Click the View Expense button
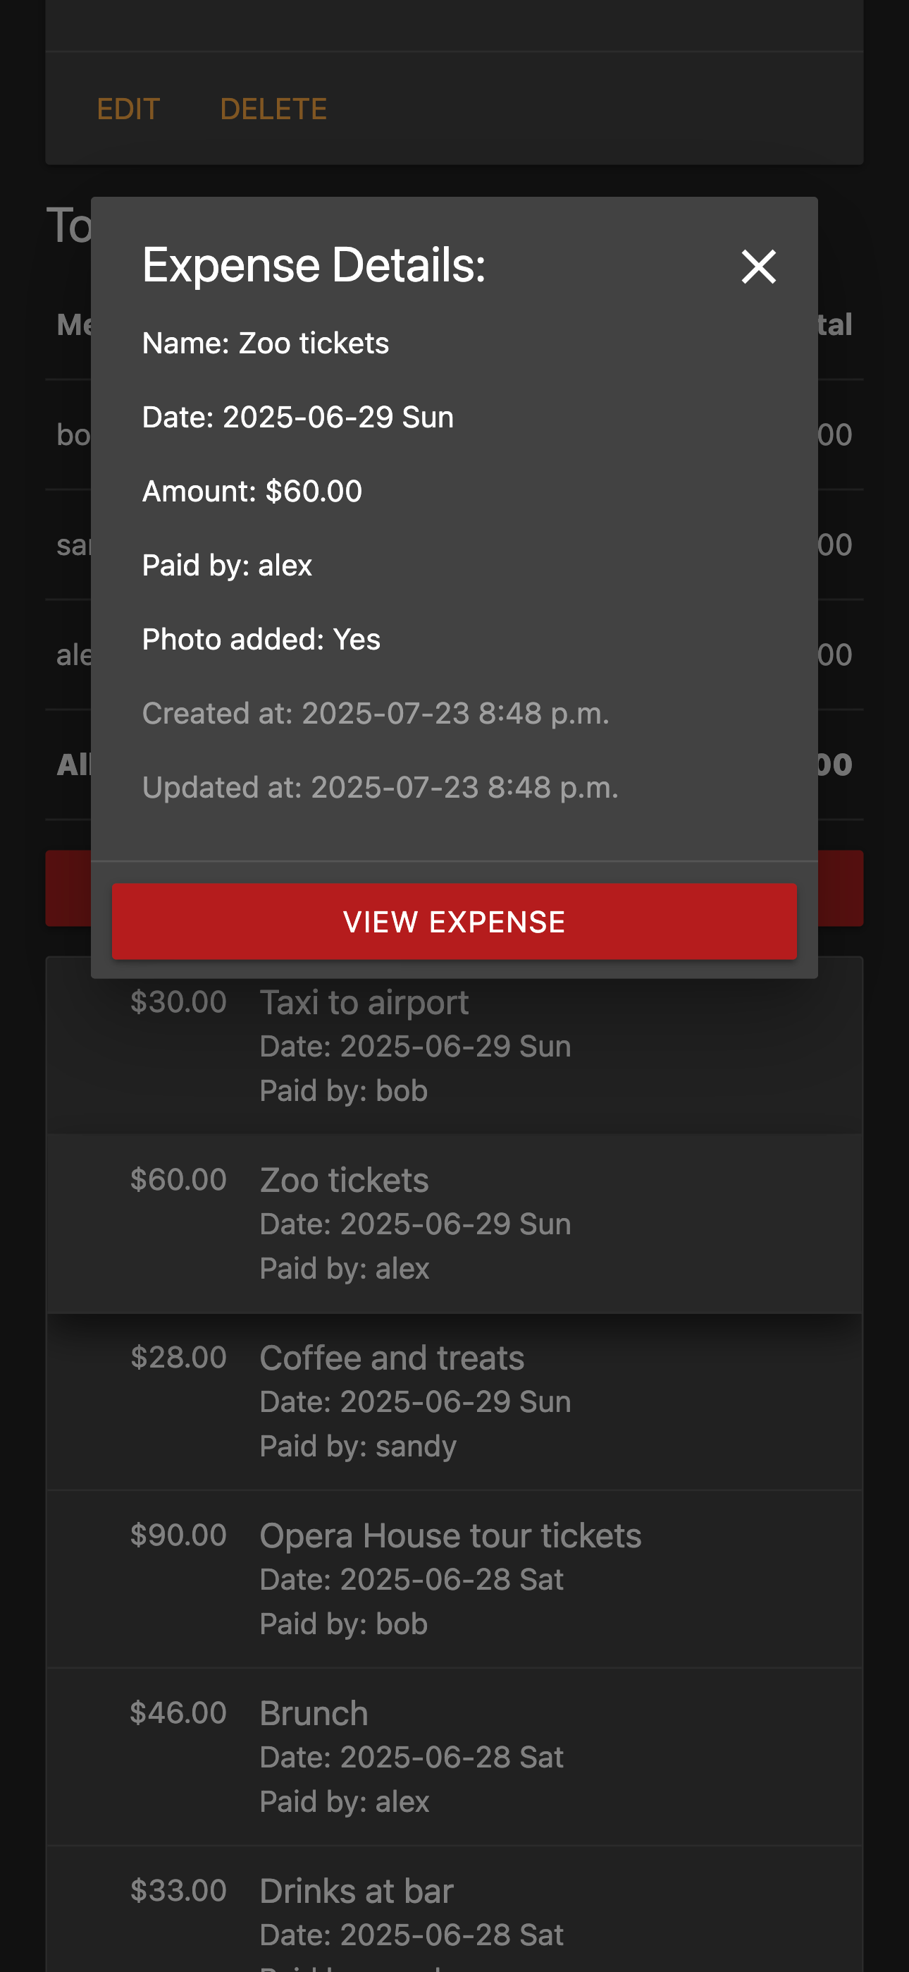 [454, 921]
